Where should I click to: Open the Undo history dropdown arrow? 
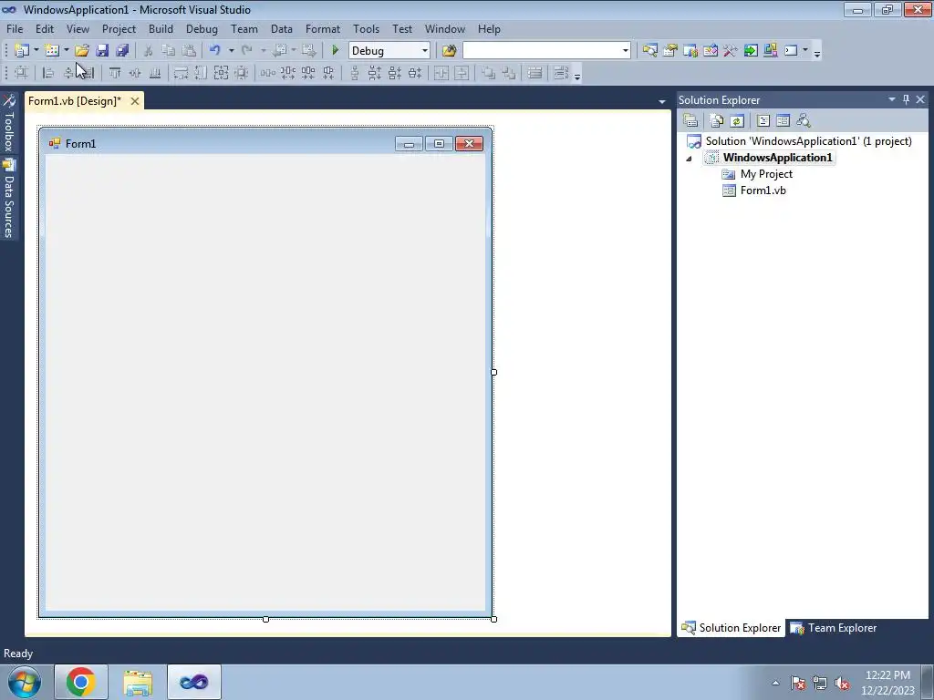pos(231,51)
